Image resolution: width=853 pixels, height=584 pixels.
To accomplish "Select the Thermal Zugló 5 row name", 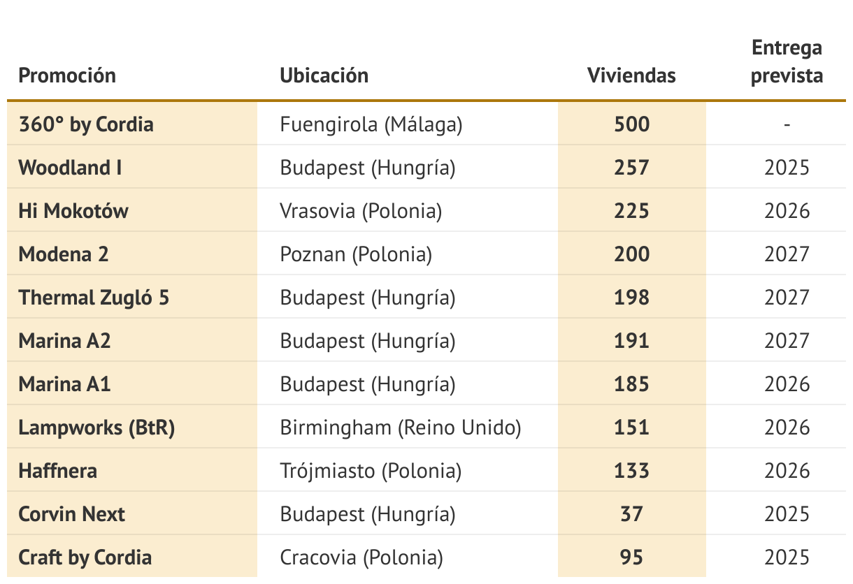I will tap(94, 298).
